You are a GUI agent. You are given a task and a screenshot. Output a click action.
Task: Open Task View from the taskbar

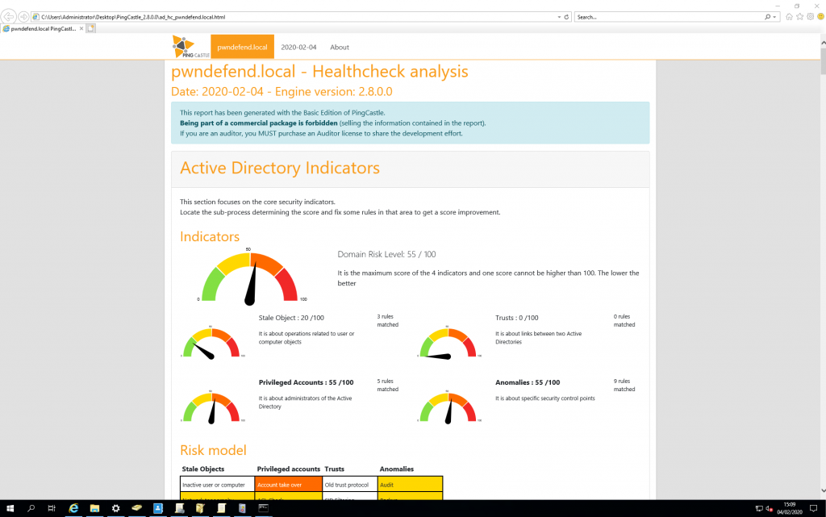click(x=50, y=508)
